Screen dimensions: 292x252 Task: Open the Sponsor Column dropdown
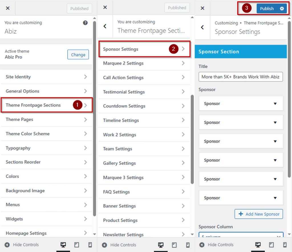pos(241,235)
